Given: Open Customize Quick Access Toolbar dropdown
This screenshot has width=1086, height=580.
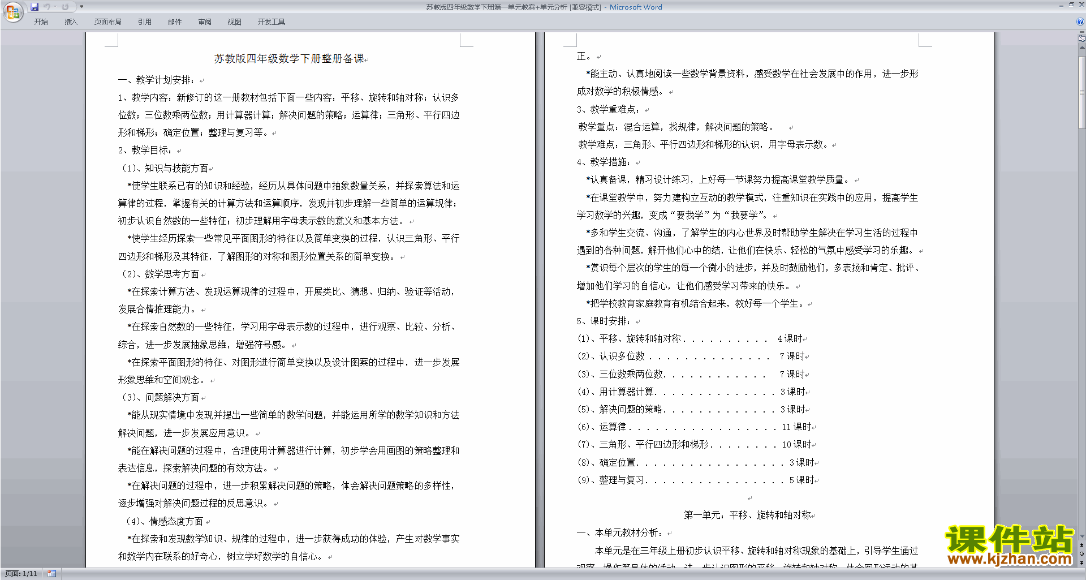Looking at the screenshot, I should pyautogui.click(x=81, y=7).
